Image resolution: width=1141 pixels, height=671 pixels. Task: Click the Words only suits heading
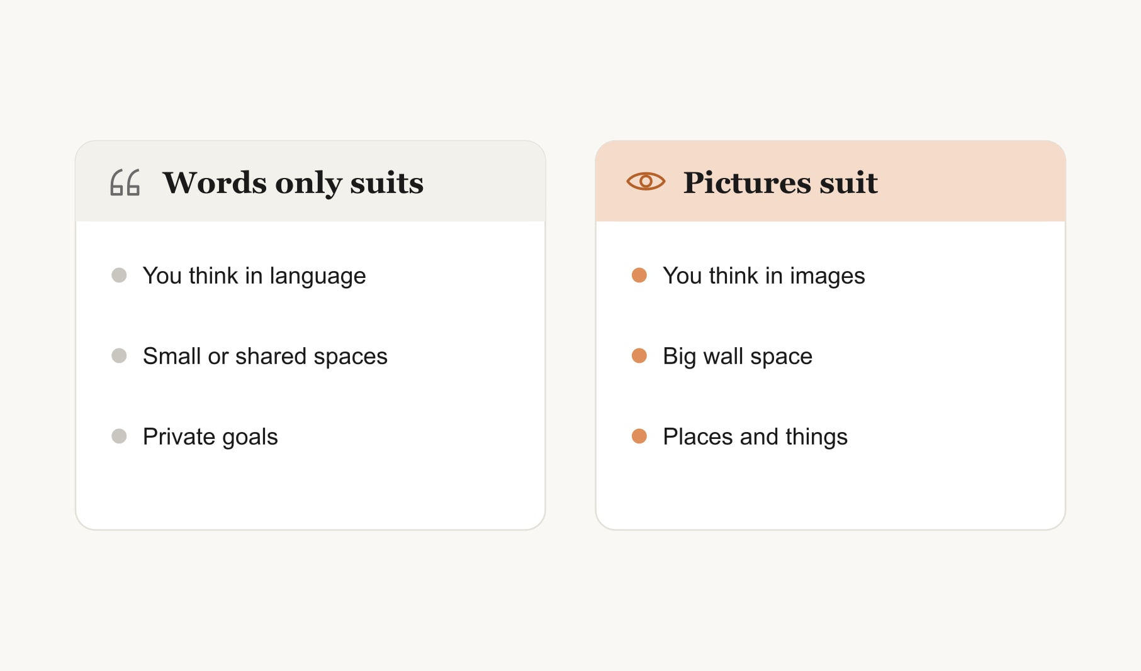(x=293, y=183)
